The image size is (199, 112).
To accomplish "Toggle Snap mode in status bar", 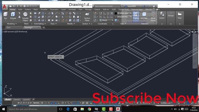I will [46, 103].
